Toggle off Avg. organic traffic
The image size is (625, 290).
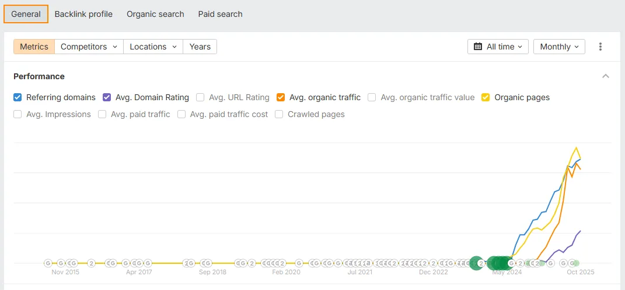point(281,97)
